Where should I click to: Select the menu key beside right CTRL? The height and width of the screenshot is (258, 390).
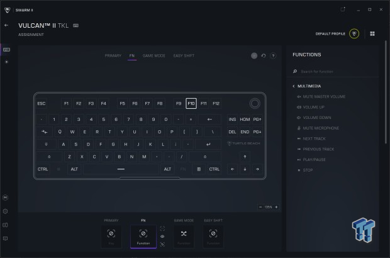(x=199, y=169)
